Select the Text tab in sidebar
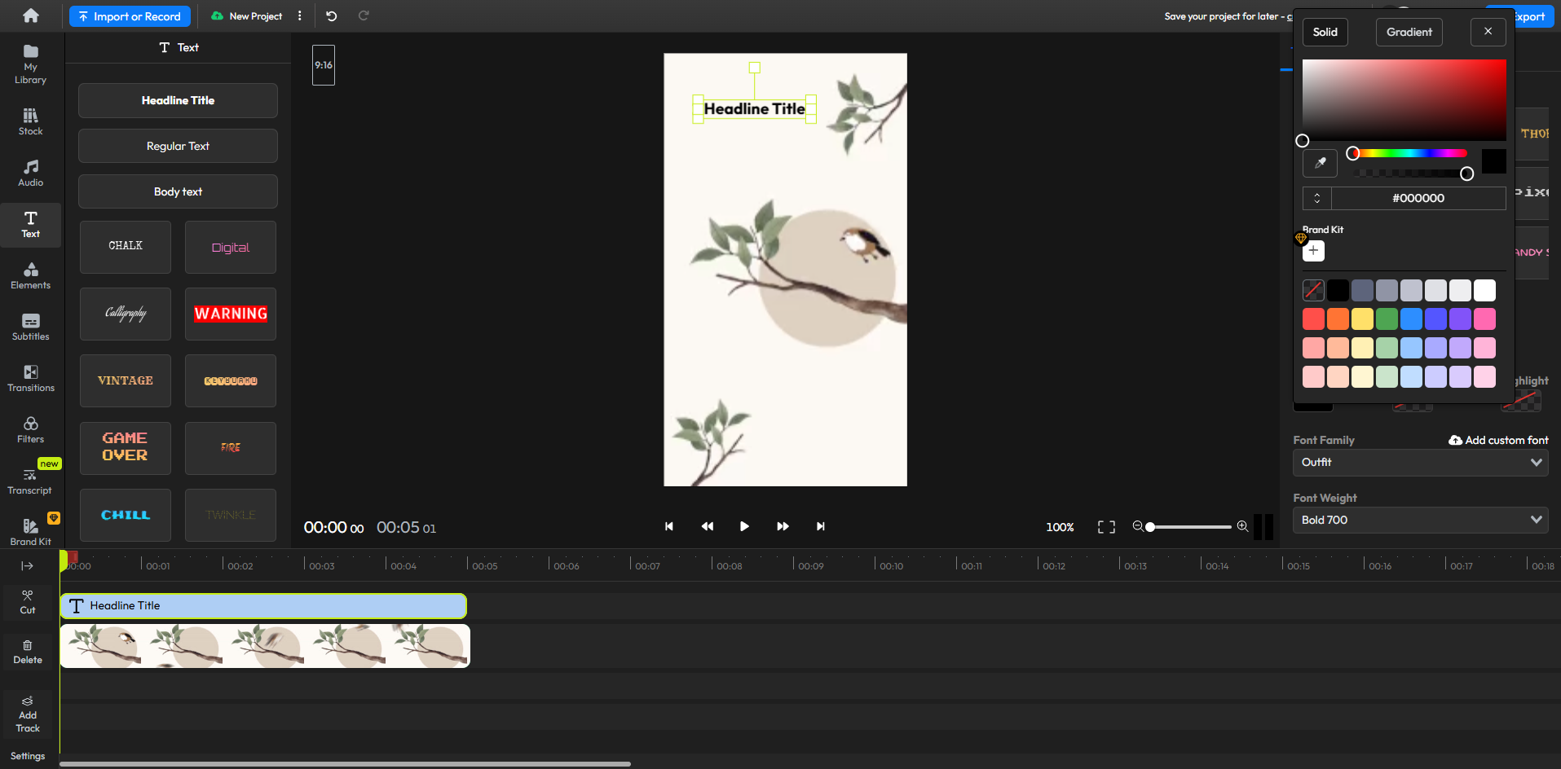The image size is (1561, 769). click(30, 224)
